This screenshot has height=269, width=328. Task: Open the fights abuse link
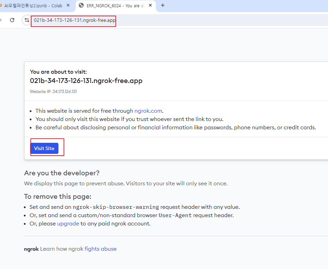click(x=101, y=249)
